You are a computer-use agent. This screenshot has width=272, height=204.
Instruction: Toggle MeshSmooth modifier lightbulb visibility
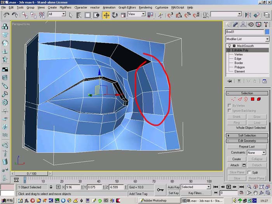coord(230,46)
